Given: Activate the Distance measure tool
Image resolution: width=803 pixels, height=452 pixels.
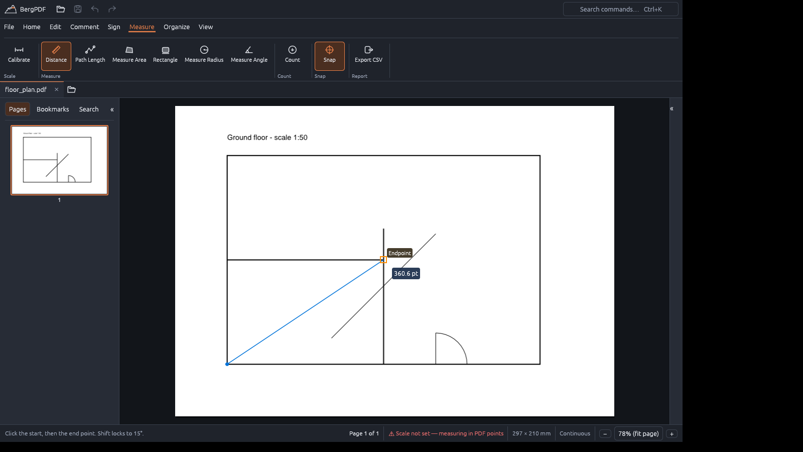Looking at the screenshot, I should pyautogui.click(x=56, y=56).
